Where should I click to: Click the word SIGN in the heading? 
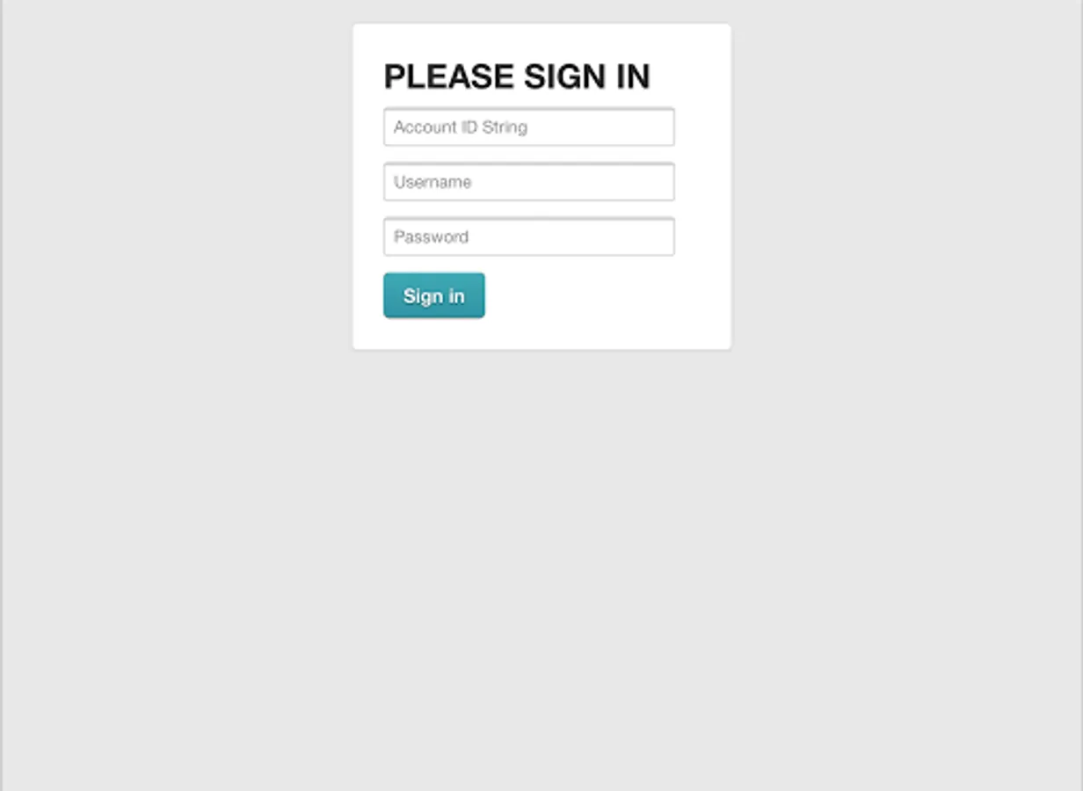click(563, 76)
